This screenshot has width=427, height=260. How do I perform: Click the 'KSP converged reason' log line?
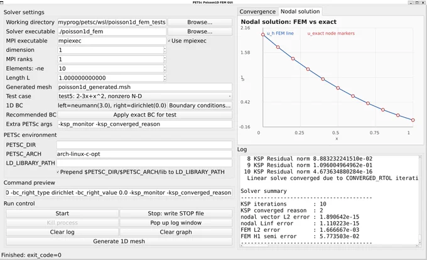(x=281, y=211)
